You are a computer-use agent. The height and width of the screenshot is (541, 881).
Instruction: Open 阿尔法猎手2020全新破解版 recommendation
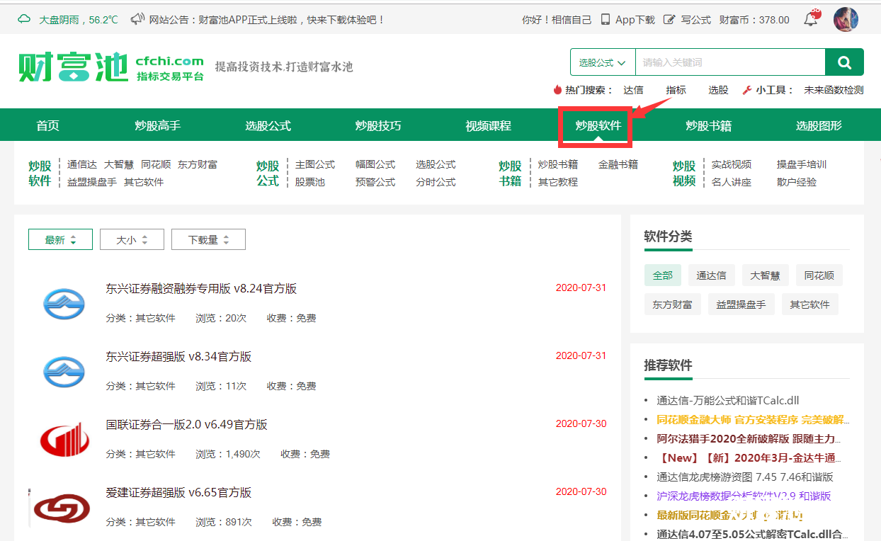click(x=749, y=439)
